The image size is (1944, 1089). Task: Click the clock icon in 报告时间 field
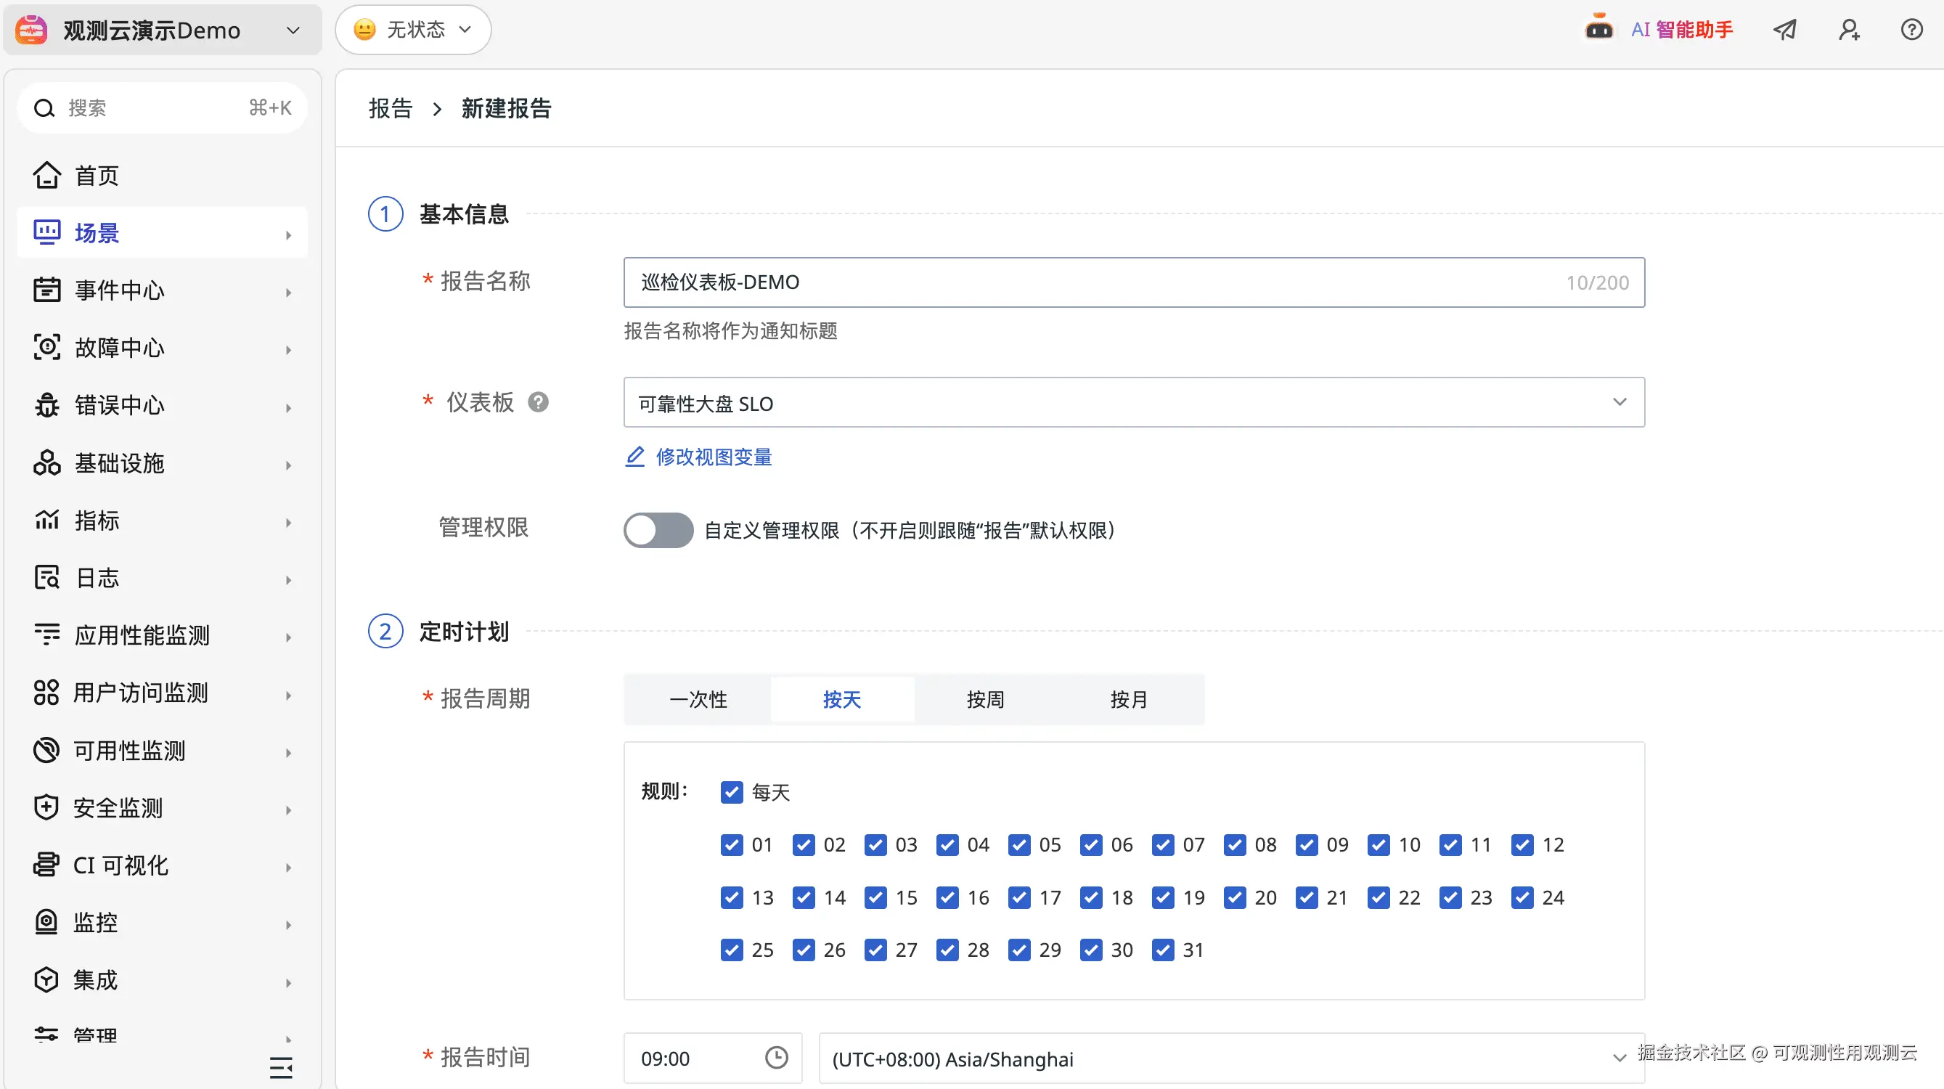pos(776,1057)
